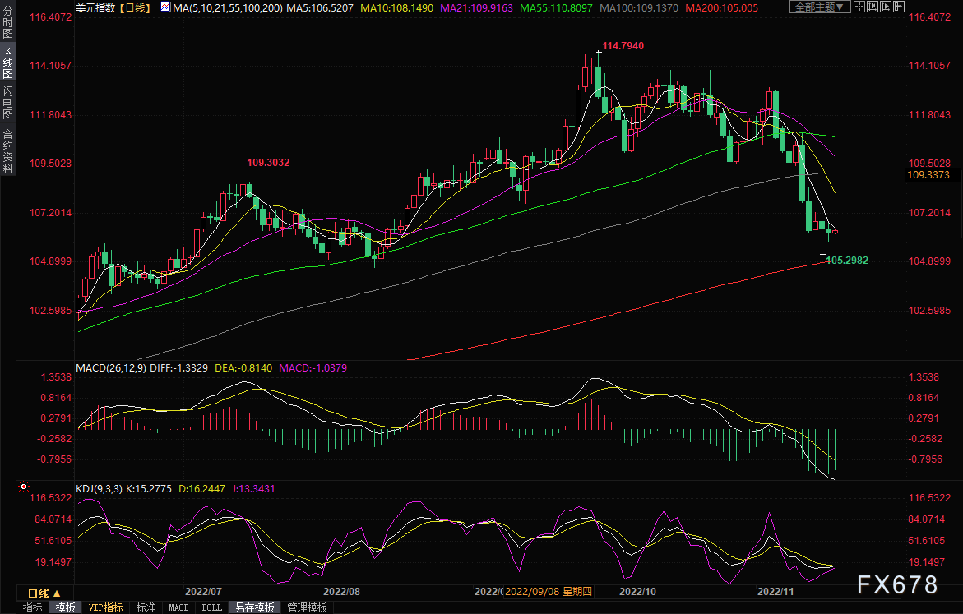Click the chart jump-to-start icon

pos(875,7)
